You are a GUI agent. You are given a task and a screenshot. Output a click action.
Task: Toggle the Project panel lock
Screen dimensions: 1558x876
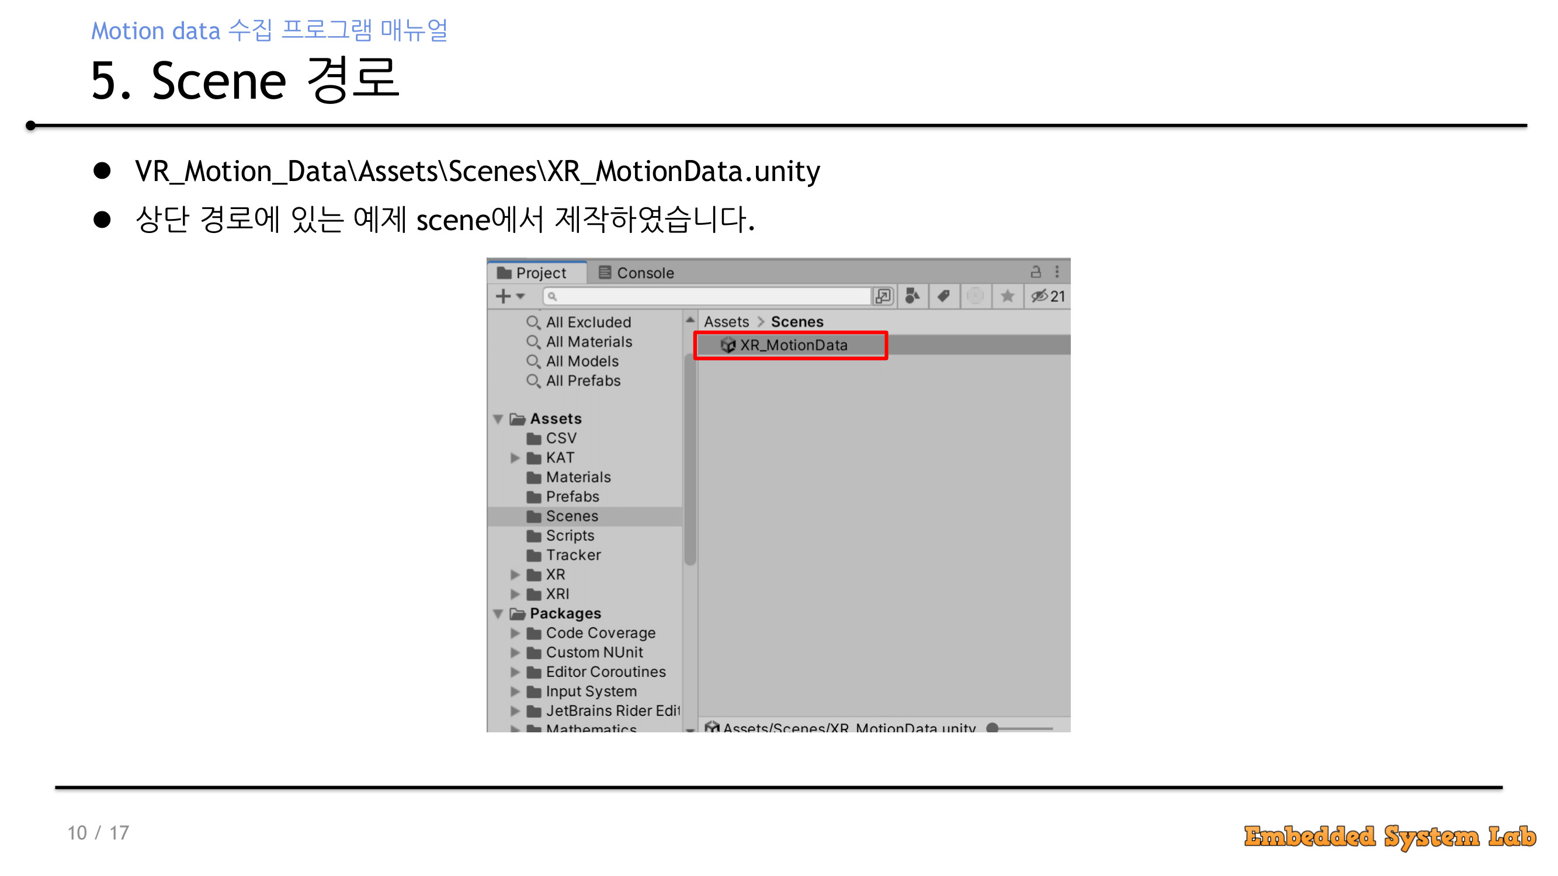tap(1035, 272)
